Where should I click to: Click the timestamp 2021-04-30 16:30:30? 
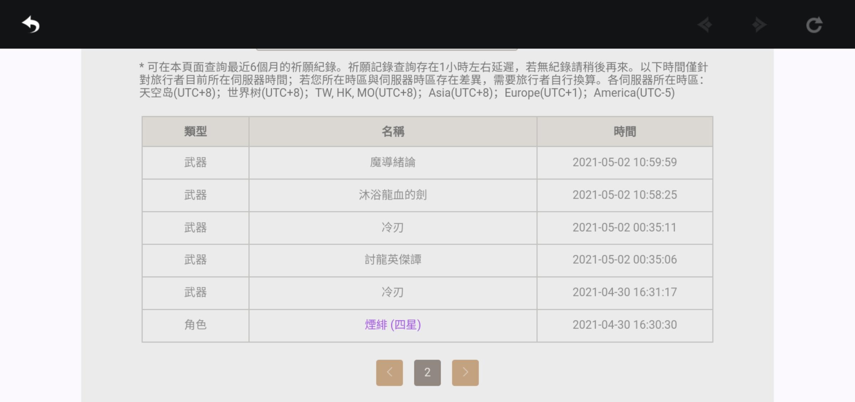tap(625, 325)
